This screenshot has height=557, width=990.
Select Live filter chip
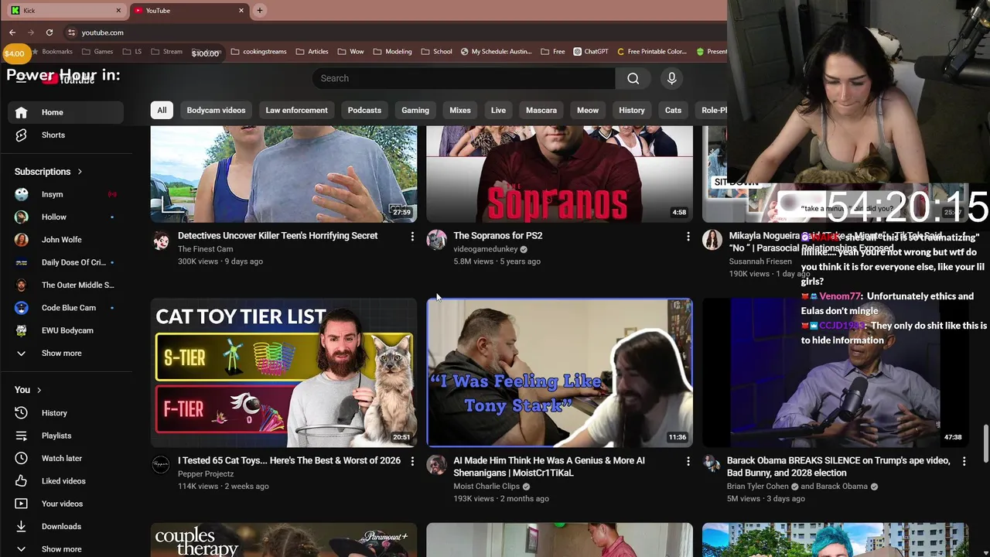point(498,110)
